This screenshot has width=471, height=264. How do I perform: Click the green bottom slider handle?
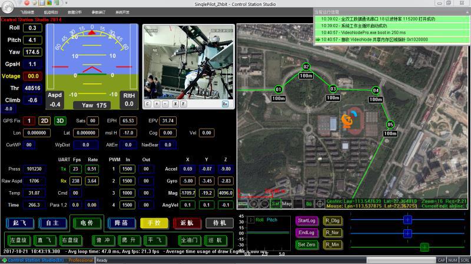424,247
